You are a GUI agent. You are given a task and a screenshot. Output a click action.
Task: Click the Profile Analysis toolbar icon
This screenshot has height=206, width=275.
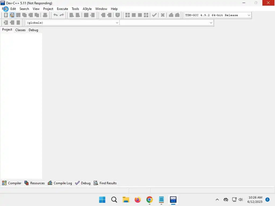171,15
